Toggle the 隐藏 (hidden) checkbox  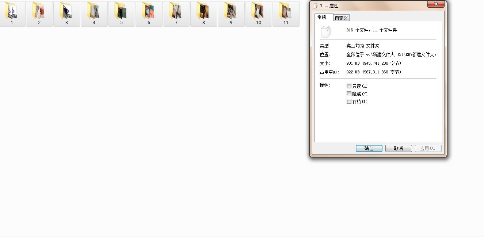point(349,94)
